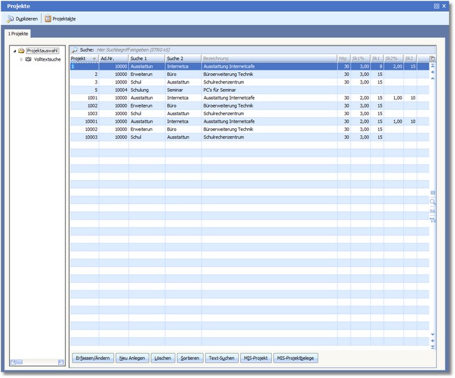Click the Duplizieren toolbar icon
Screen dimensions: 455x378
[x=11, y=19]
